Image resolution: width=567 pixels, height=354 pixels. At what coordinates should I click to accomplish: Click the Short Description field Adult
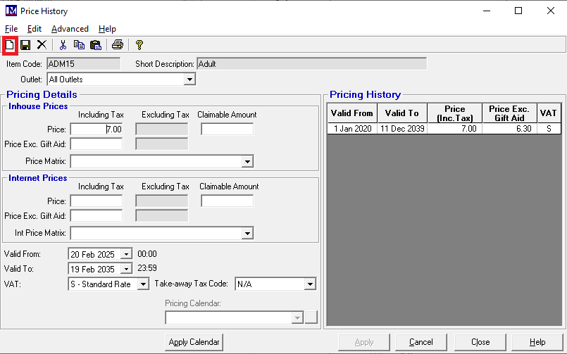click(x=312, y=64)
